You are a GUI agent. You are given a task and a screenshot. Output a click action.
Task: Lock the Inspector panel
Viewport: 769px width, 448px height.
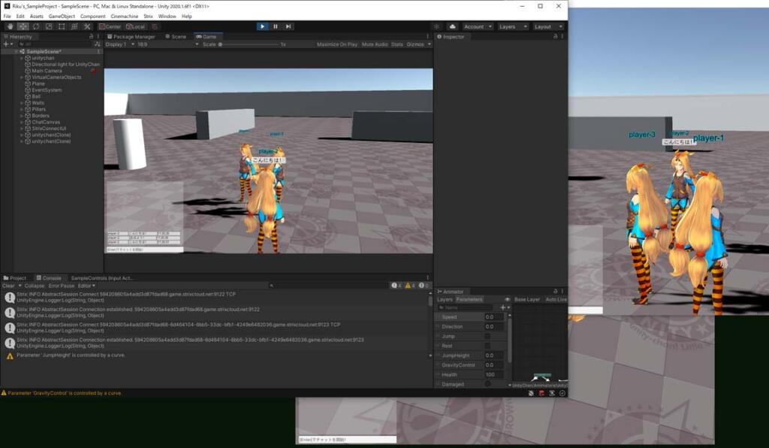click(x=555, y=36)
